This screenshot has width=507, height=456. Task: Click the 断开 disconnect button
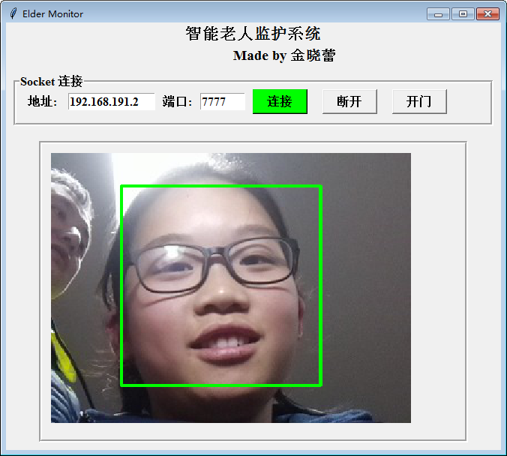coord(349,101)
